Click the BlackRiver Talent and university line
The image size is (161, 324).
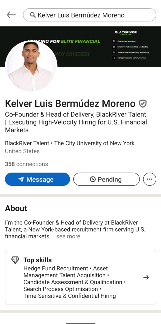70,143
